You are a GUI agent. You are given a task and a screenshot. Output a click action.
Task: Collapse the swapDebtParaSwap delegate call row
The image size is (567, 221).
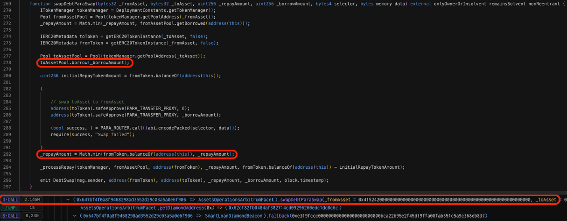coord(68,200)
